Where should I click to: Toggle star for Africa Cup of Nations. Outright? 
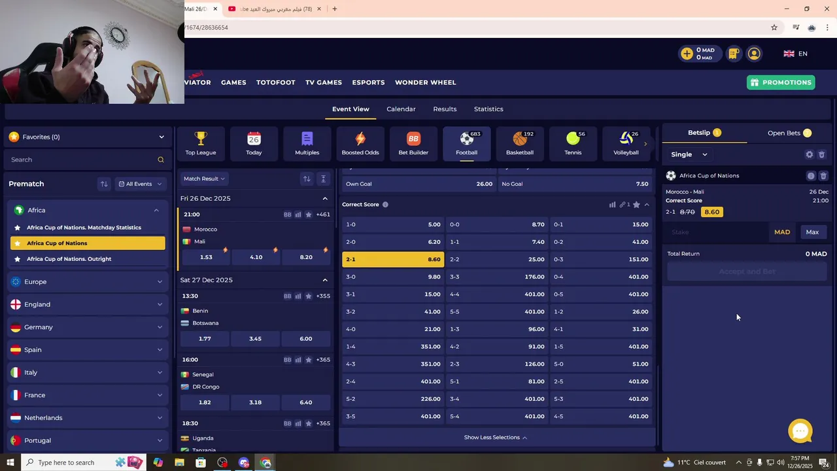point(17,259)
